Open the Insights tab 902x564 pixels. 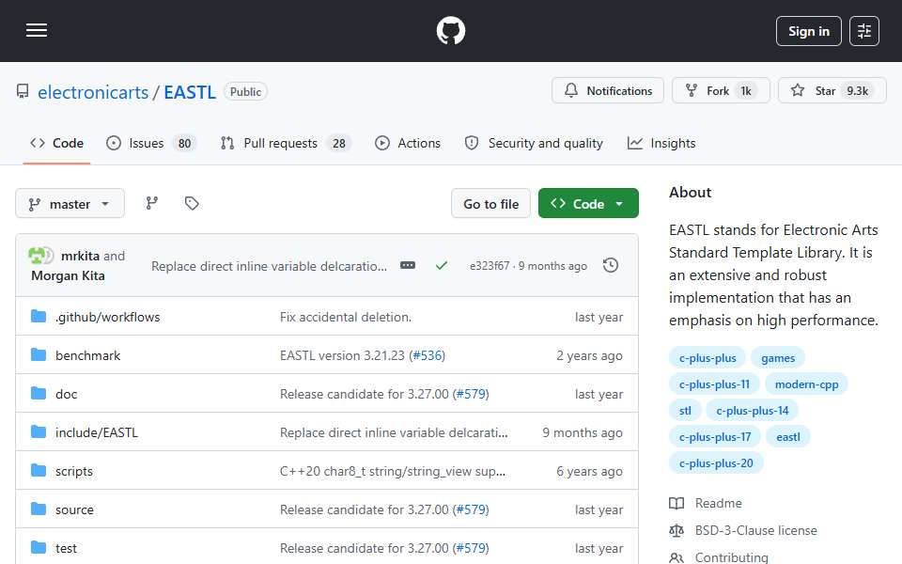(x=661, y=143)
